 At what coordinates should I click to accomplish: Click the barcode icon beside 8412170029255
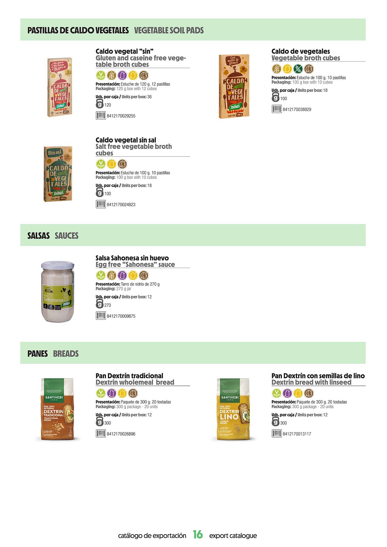tap(101, 116)
